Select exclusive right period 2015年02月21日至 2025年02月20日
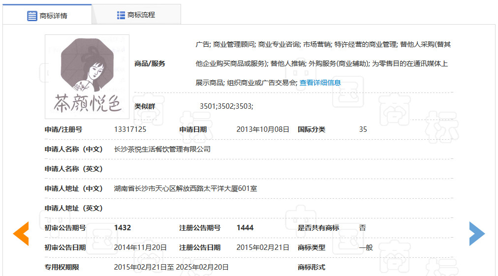 [x=171, y=267]
